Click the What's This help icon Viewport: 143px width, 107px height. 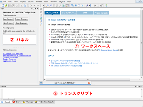pyautogui.click(x=90, y=6)
